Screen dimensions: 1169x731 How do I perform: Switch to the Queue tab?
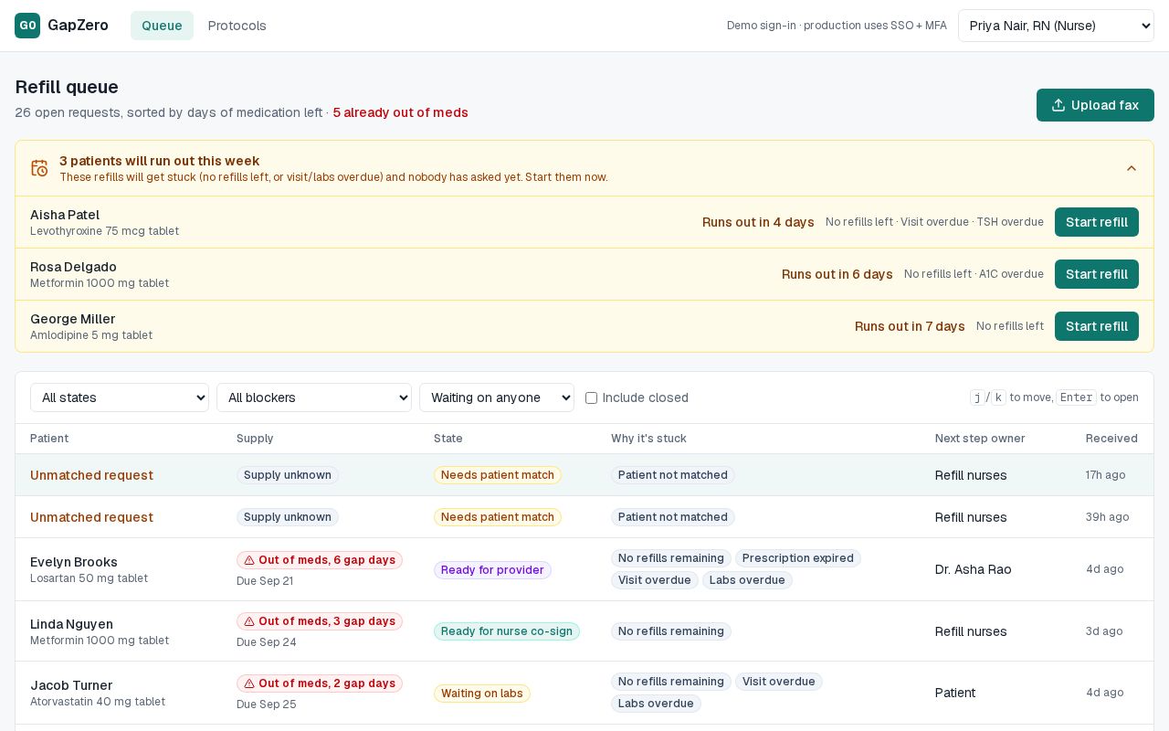[162, 26]
